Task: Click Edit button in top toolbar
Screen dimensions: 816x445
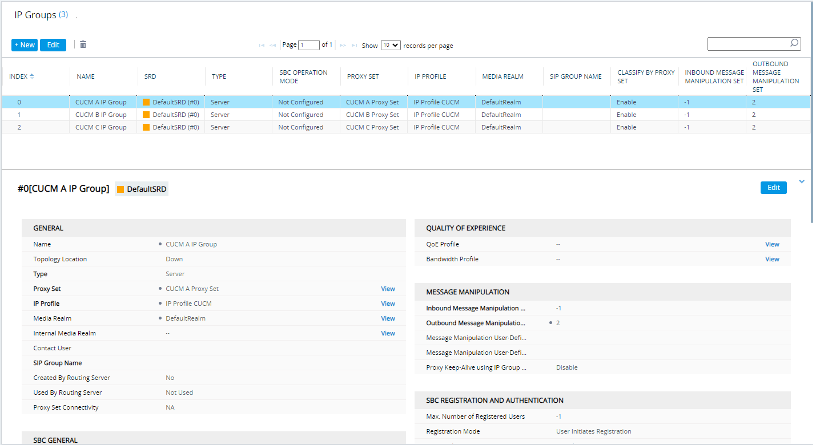Action: point(53,45)
